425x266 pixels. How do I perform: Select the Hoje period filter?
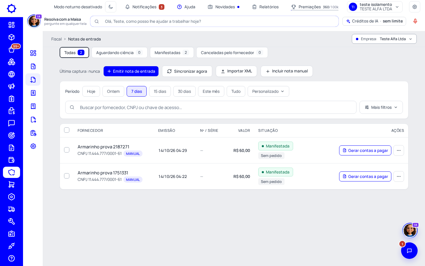(91, 91)
